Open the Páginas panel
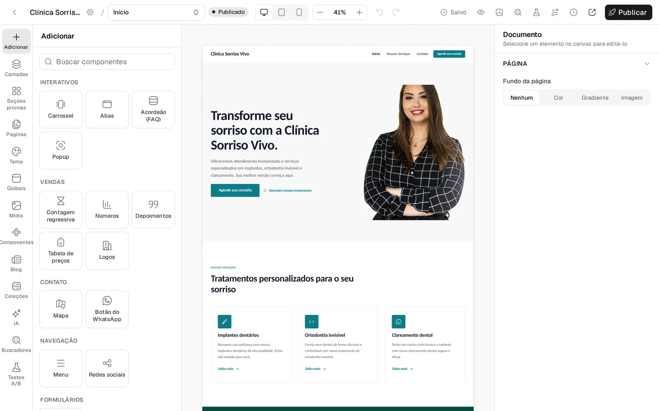659x411 pixels. [x=16, y=128]
